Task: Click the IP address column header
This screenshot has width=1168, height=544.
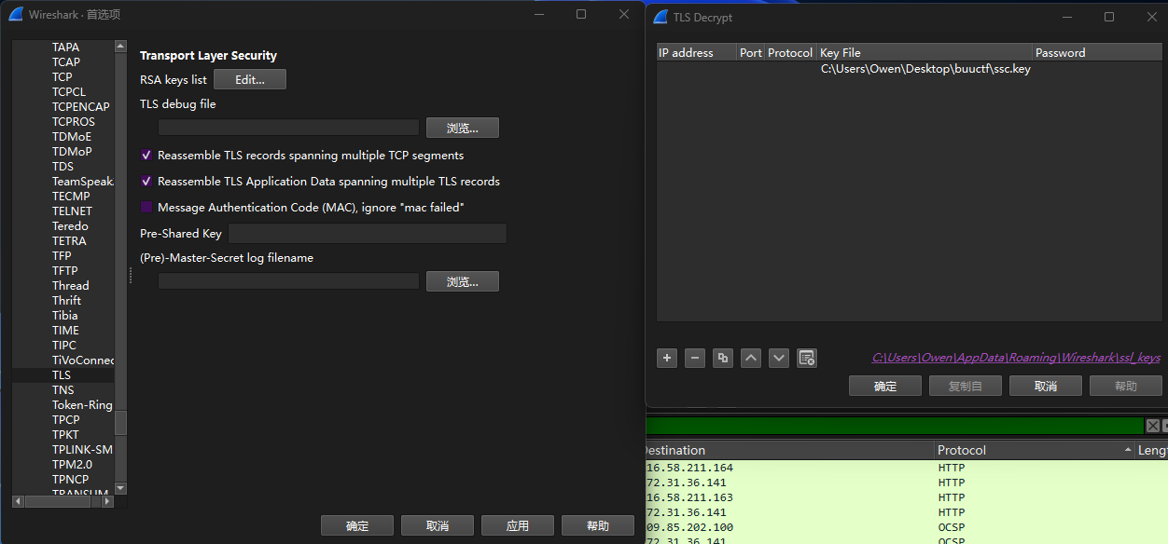Action: (696, 53)
